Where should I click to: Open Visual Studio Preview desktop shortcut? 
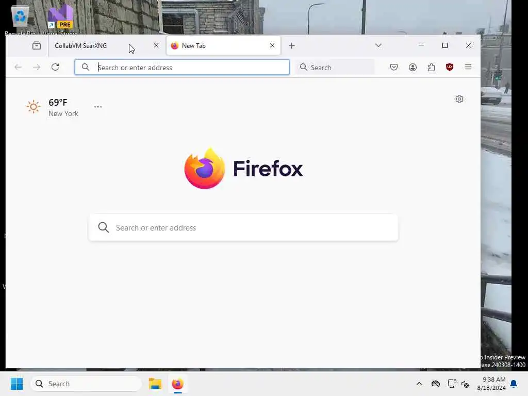coord(60,20)
